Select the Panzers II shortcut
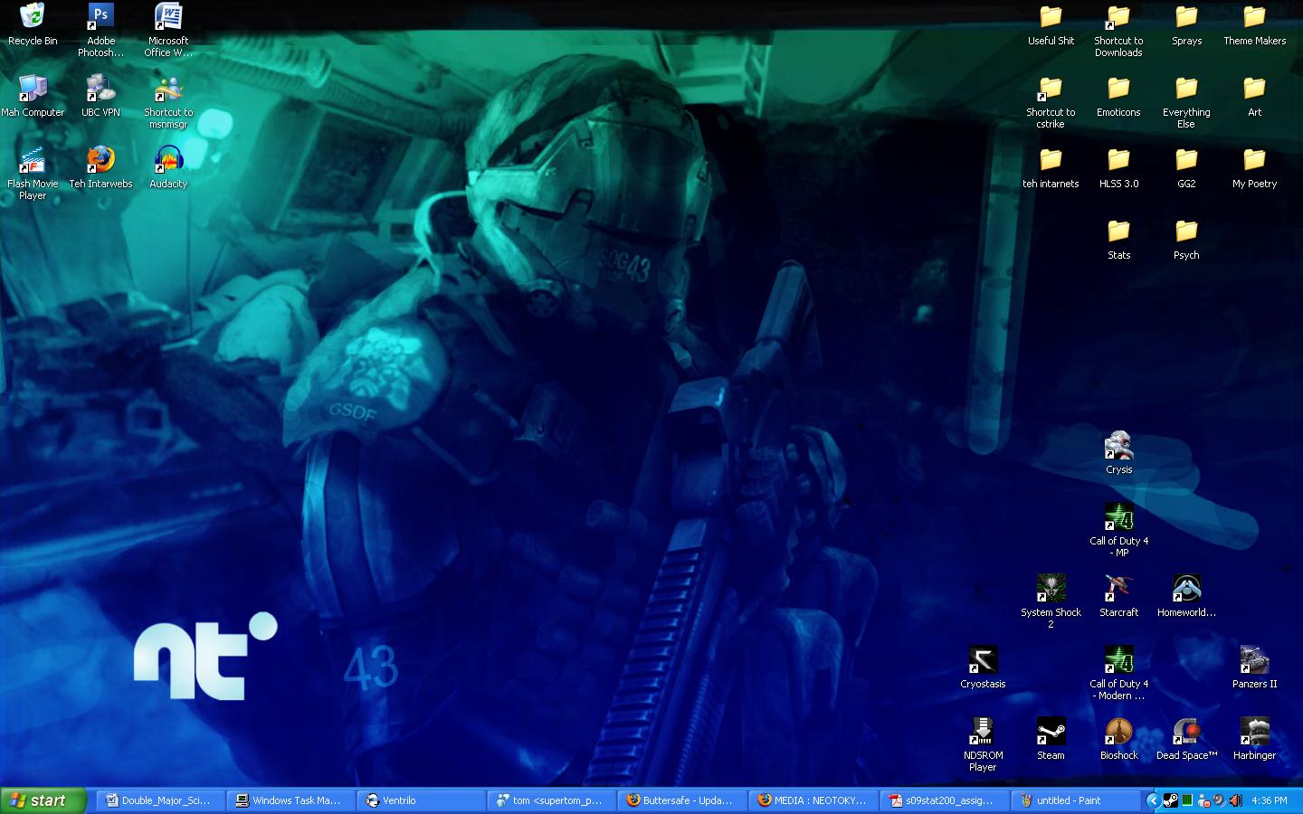Screen dimensions: 1303x814 coord(1254,667)
